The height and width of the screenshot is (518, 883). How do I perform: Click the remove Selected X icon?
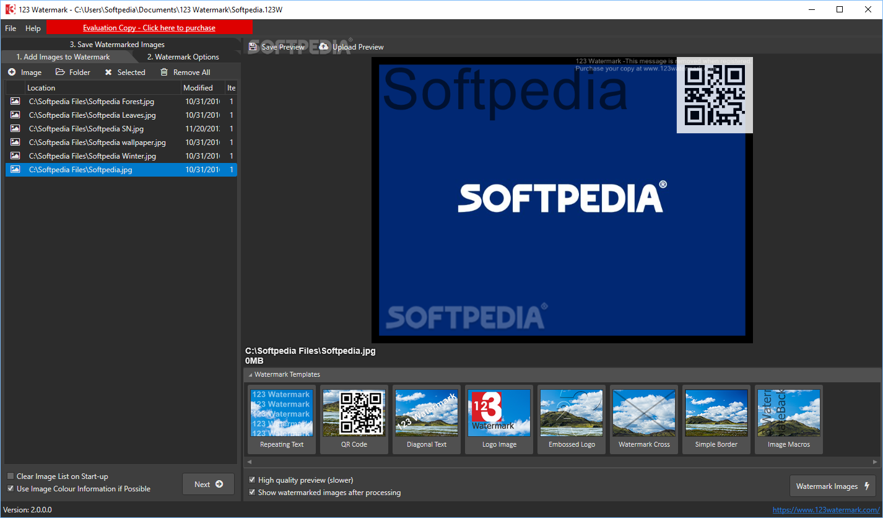pyautogui.click(x=108, y=72)
